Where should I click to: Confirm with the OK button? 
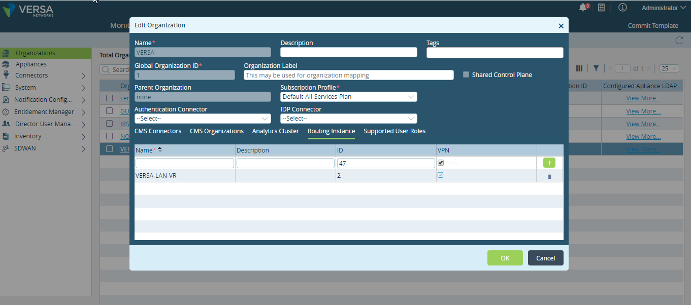(x=505, y=258)
